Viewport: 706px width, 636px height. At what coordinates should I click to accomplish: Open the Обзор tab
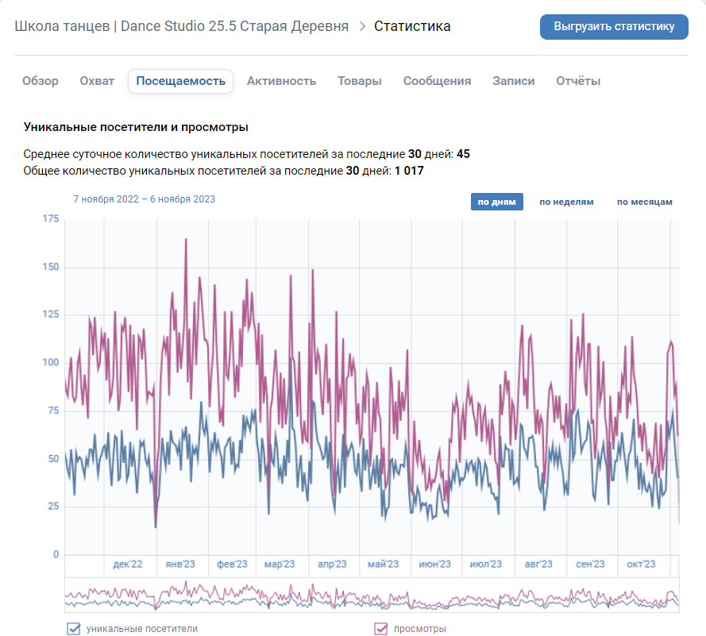(41, 81)
